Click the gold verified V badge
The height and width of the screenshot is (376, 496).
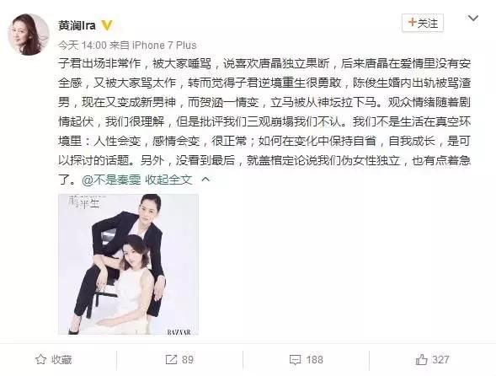click(x=107, y=25)
